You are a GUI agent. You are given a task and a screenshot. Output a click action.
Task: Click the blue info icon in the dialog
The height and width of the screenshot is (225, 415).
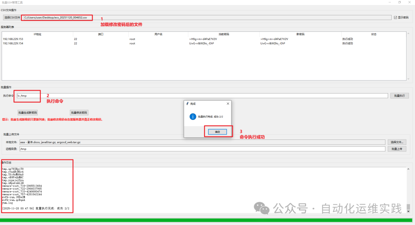click(x=193, y=117)
